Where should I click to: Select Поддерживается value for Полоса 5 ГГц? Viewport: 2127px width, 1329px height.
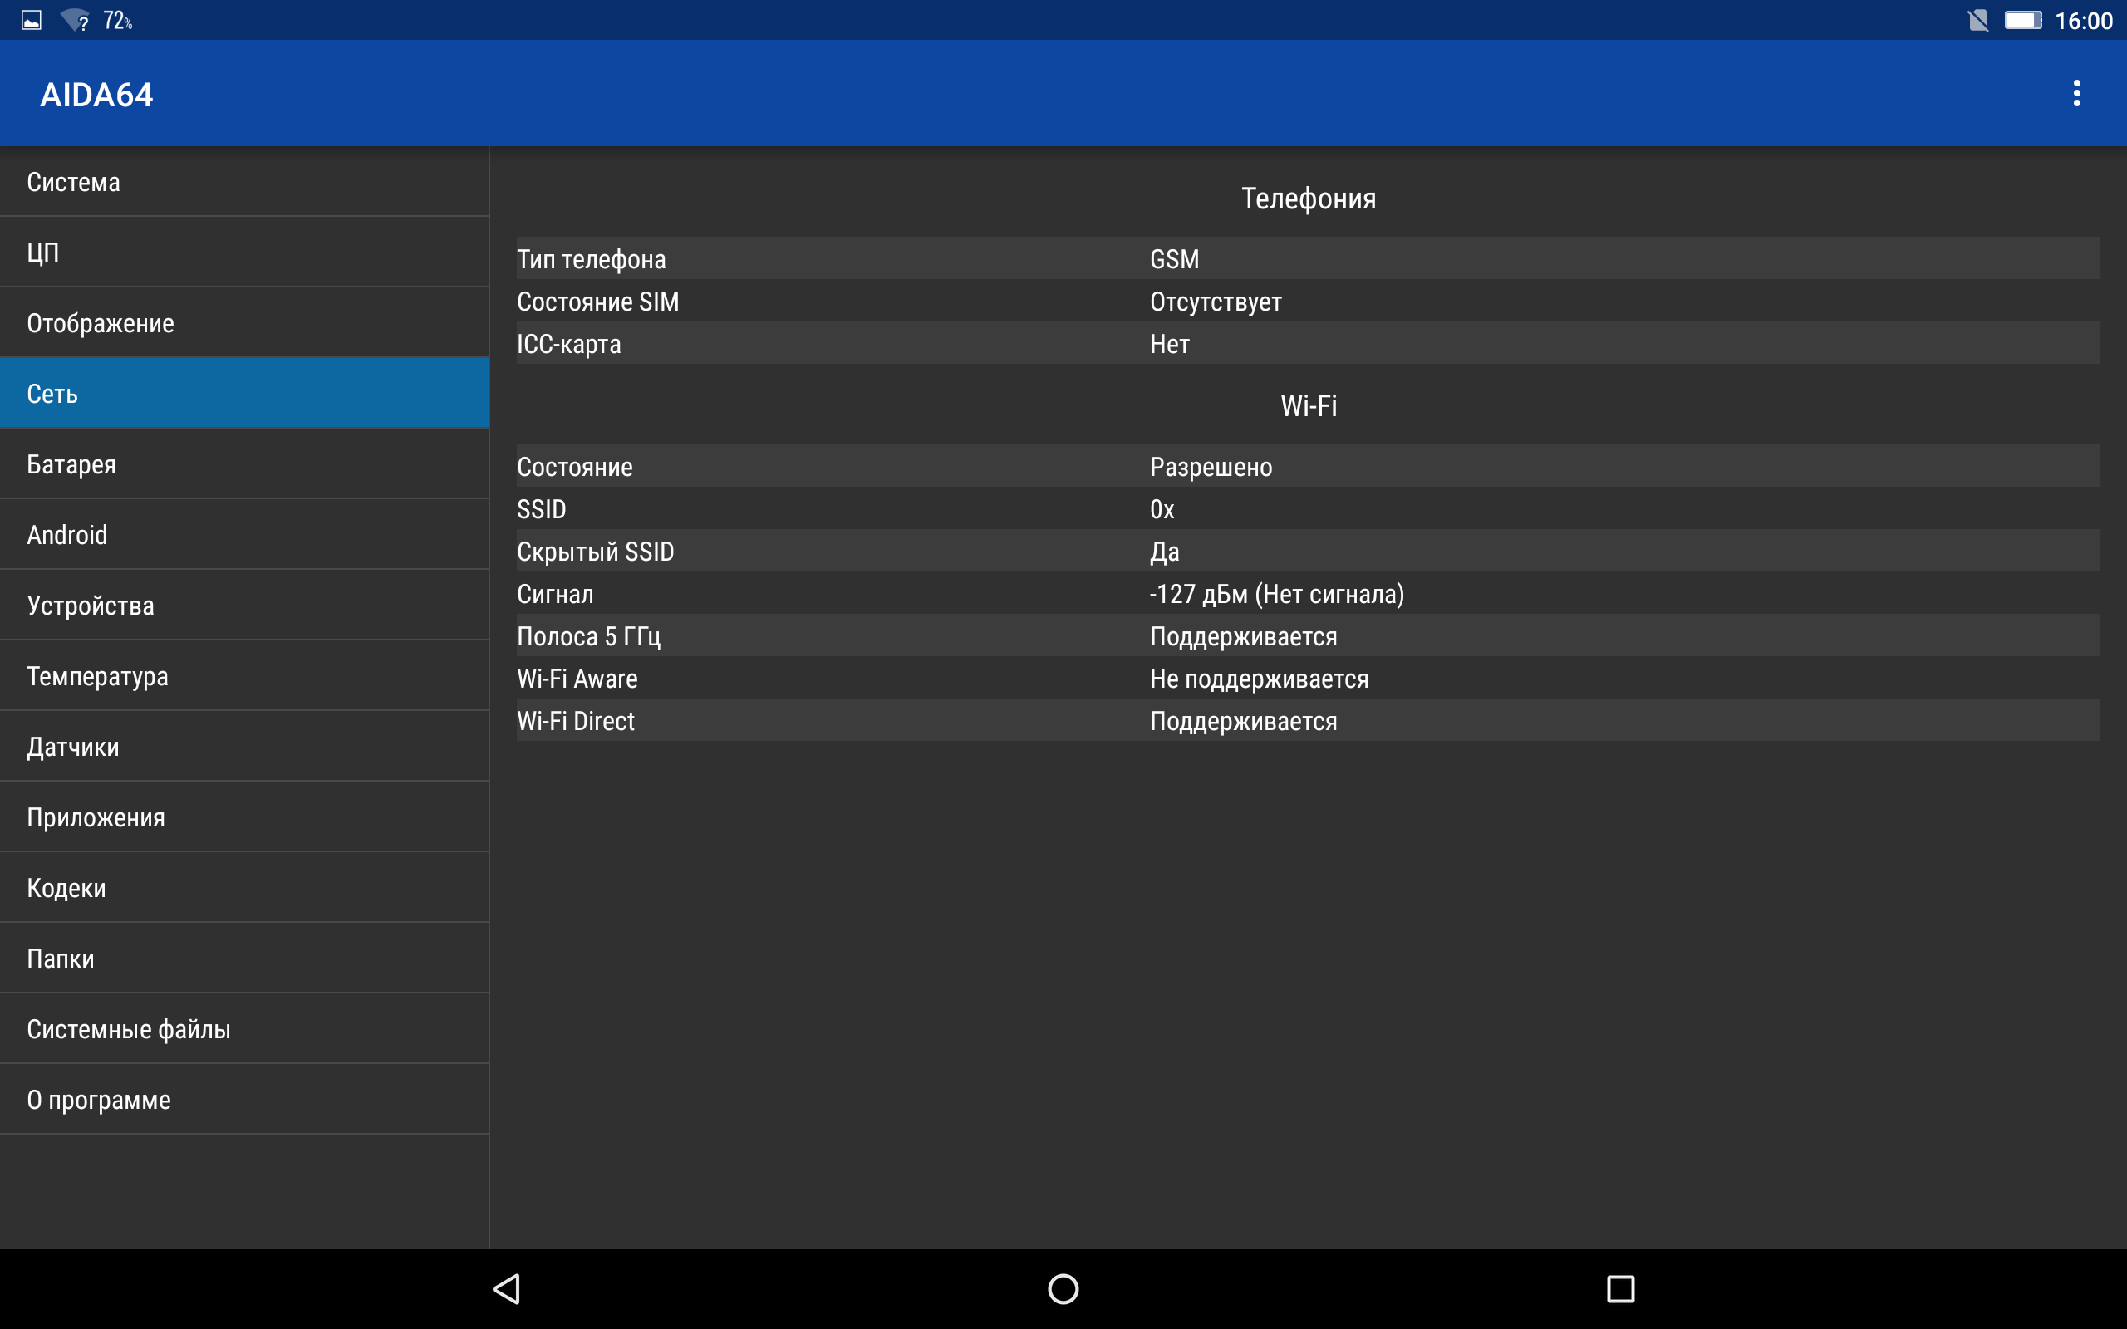pyautogui.click(x=1243, y=636)
